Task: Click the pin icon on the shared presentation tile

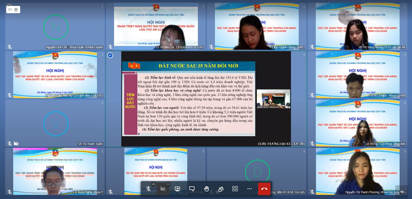Action: tap(110, 55)
